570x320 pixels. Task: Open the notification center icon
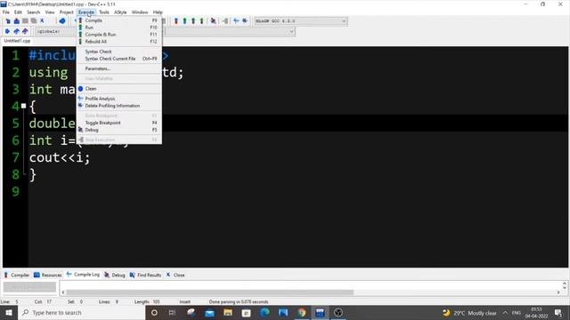(x=558, y=312)
